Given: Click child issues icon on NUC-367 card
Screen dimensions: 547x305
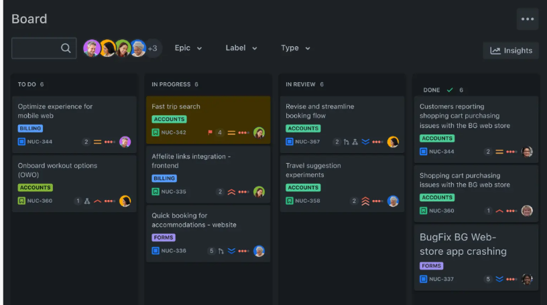Looking at the screenshot, I should (x=355, y=142).
